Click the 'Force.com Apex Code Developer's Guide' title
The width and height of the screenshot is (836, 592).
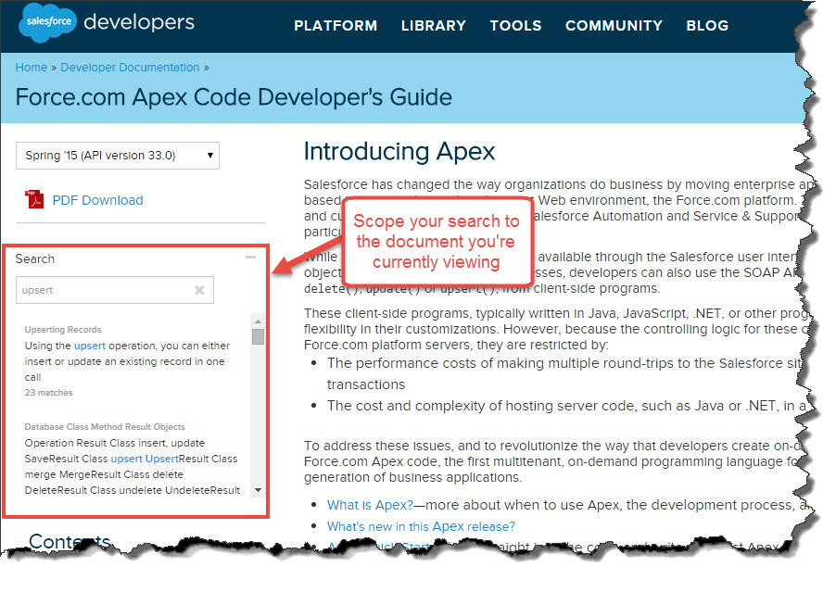pyautogui.click(x=234, y=97)
